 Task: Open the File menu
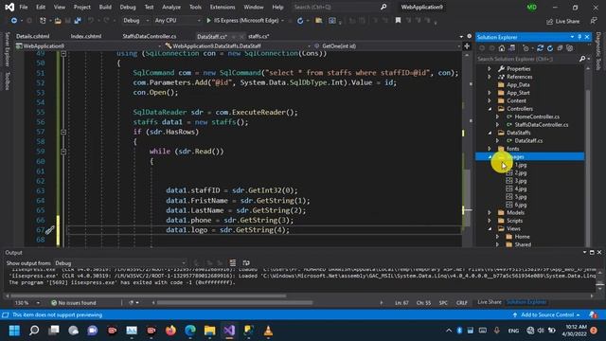point(24,7)
